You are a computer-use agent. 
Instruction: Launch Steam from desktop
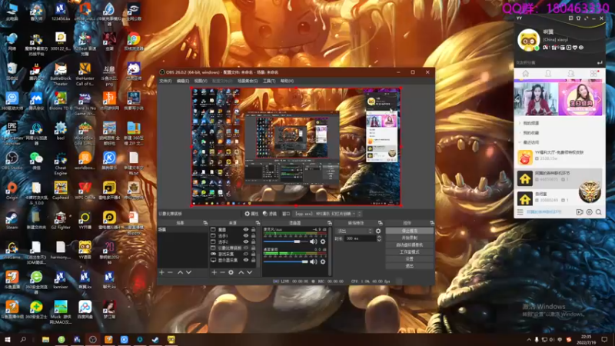(x=12, y=221)
